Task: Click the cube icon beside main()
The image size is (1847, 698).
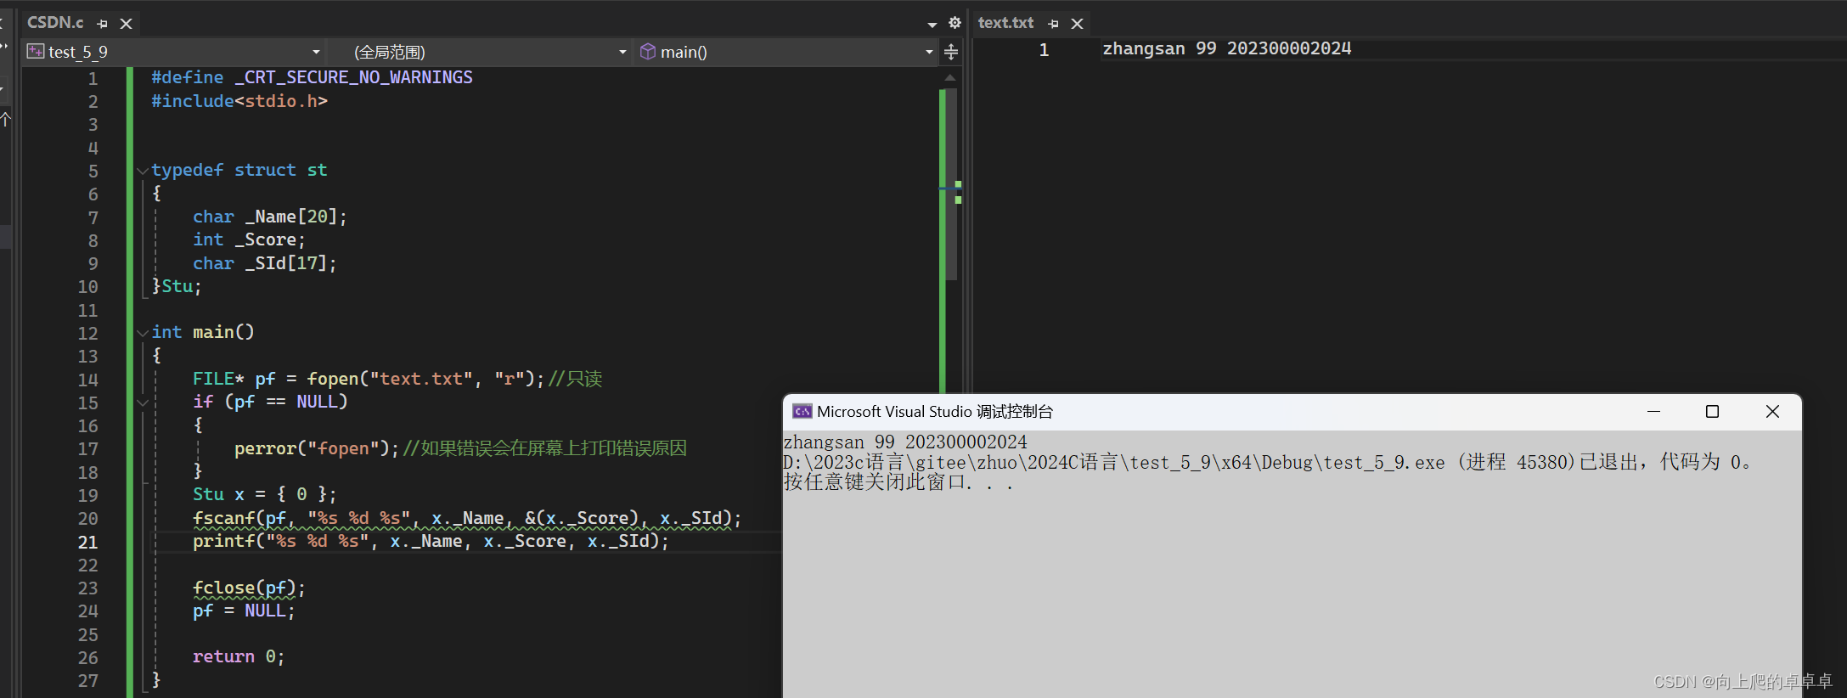Action: point(648,52)
